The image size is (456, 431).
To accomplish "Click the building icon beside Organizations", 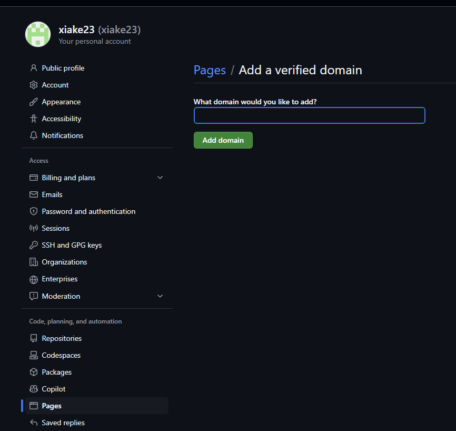I will click(34, 262).
